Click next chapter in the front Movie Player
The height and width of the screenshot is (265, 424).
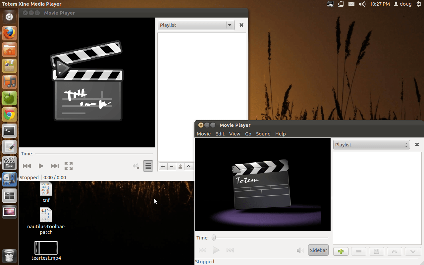(230, 250)
